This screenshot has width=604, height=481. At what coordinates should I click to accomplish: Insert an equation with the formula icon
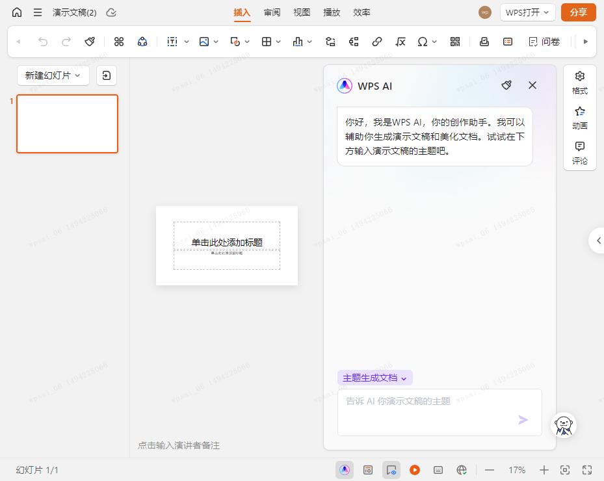pos(400,41)
